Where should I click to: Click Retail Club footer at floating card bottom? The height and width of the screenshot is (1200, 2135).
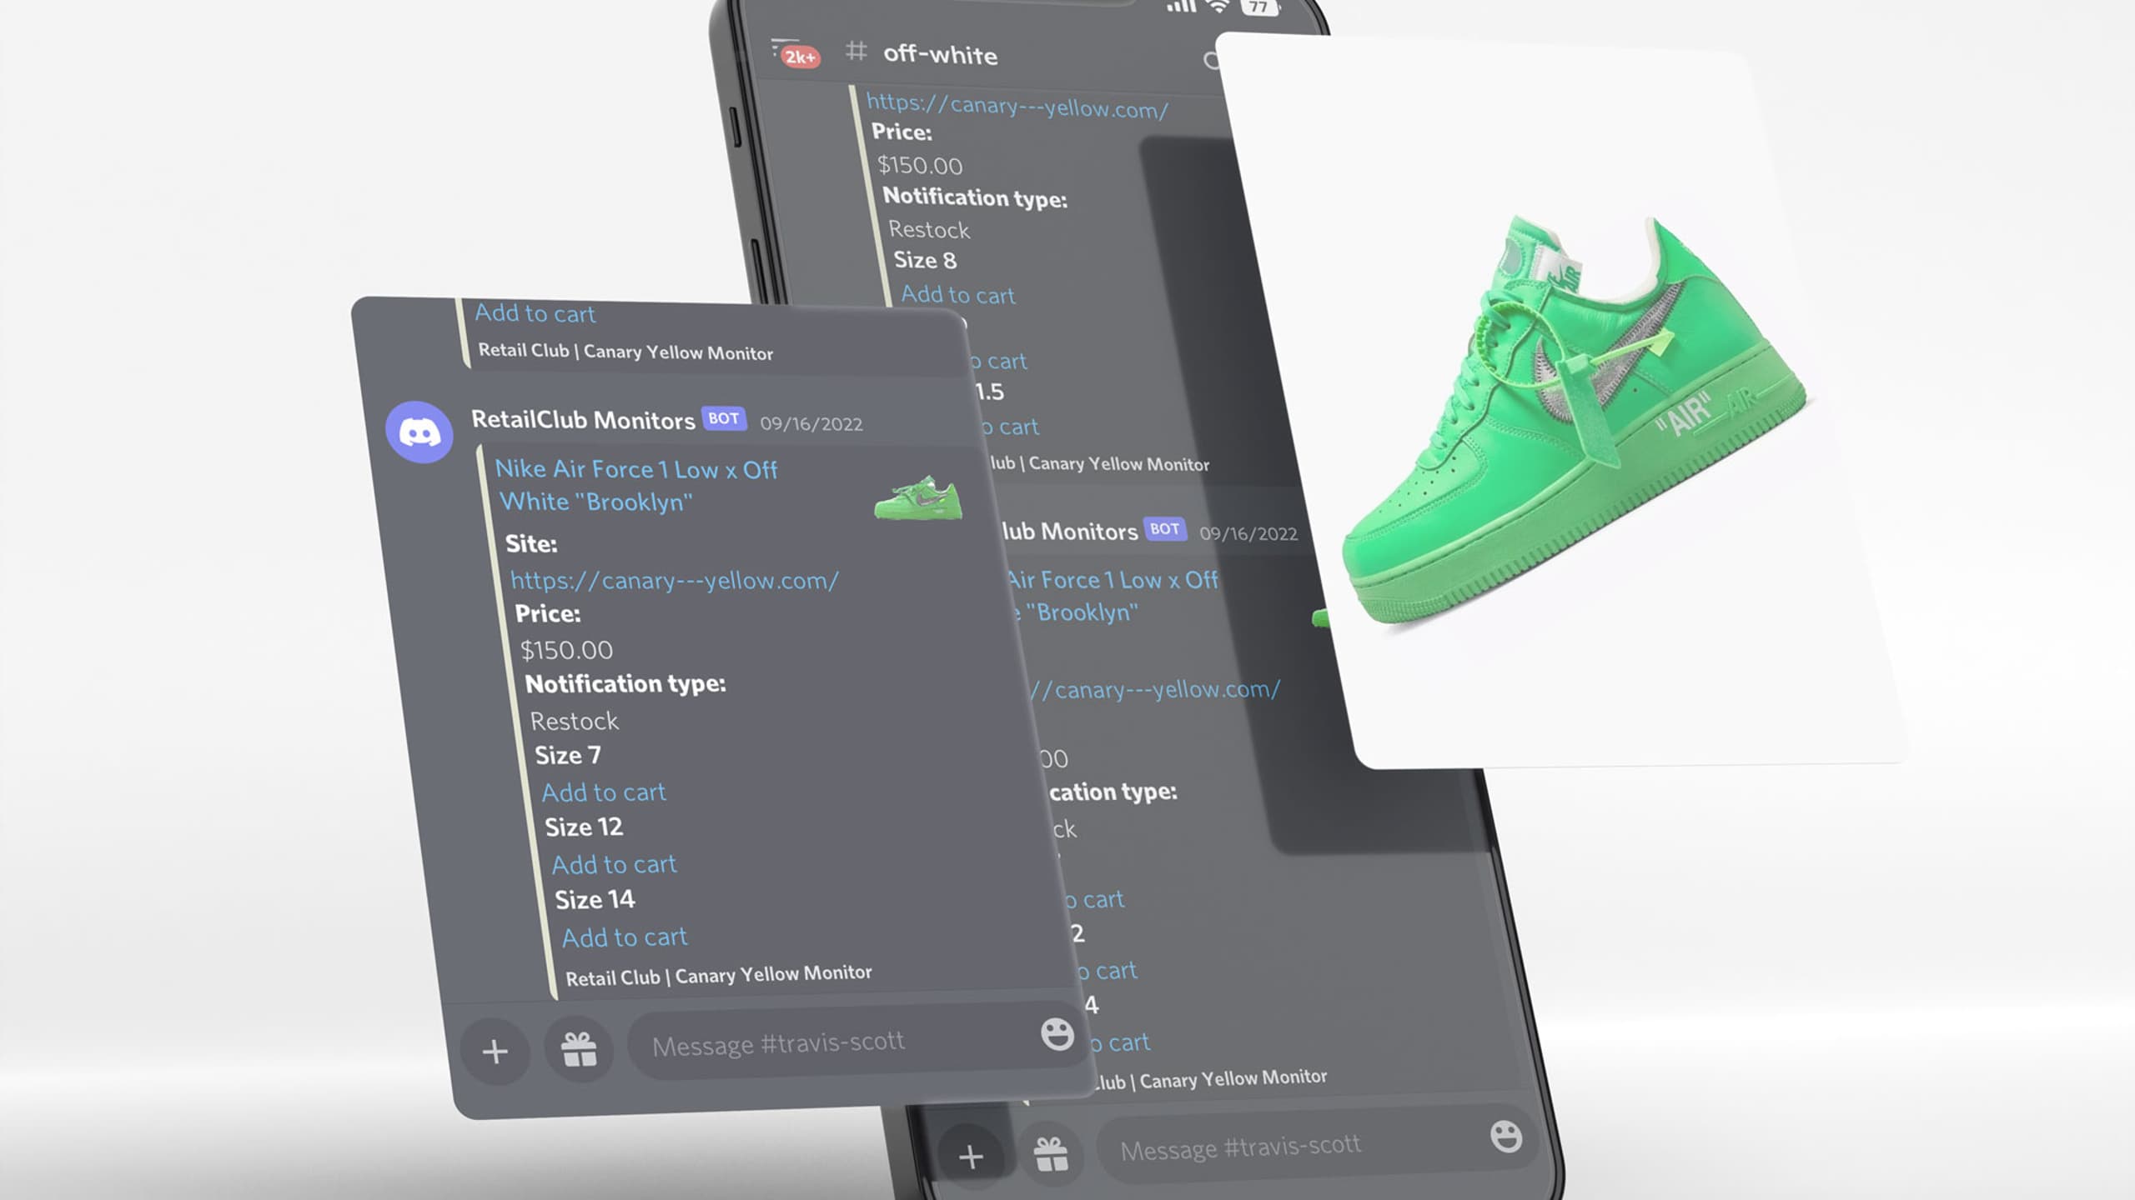719,975
